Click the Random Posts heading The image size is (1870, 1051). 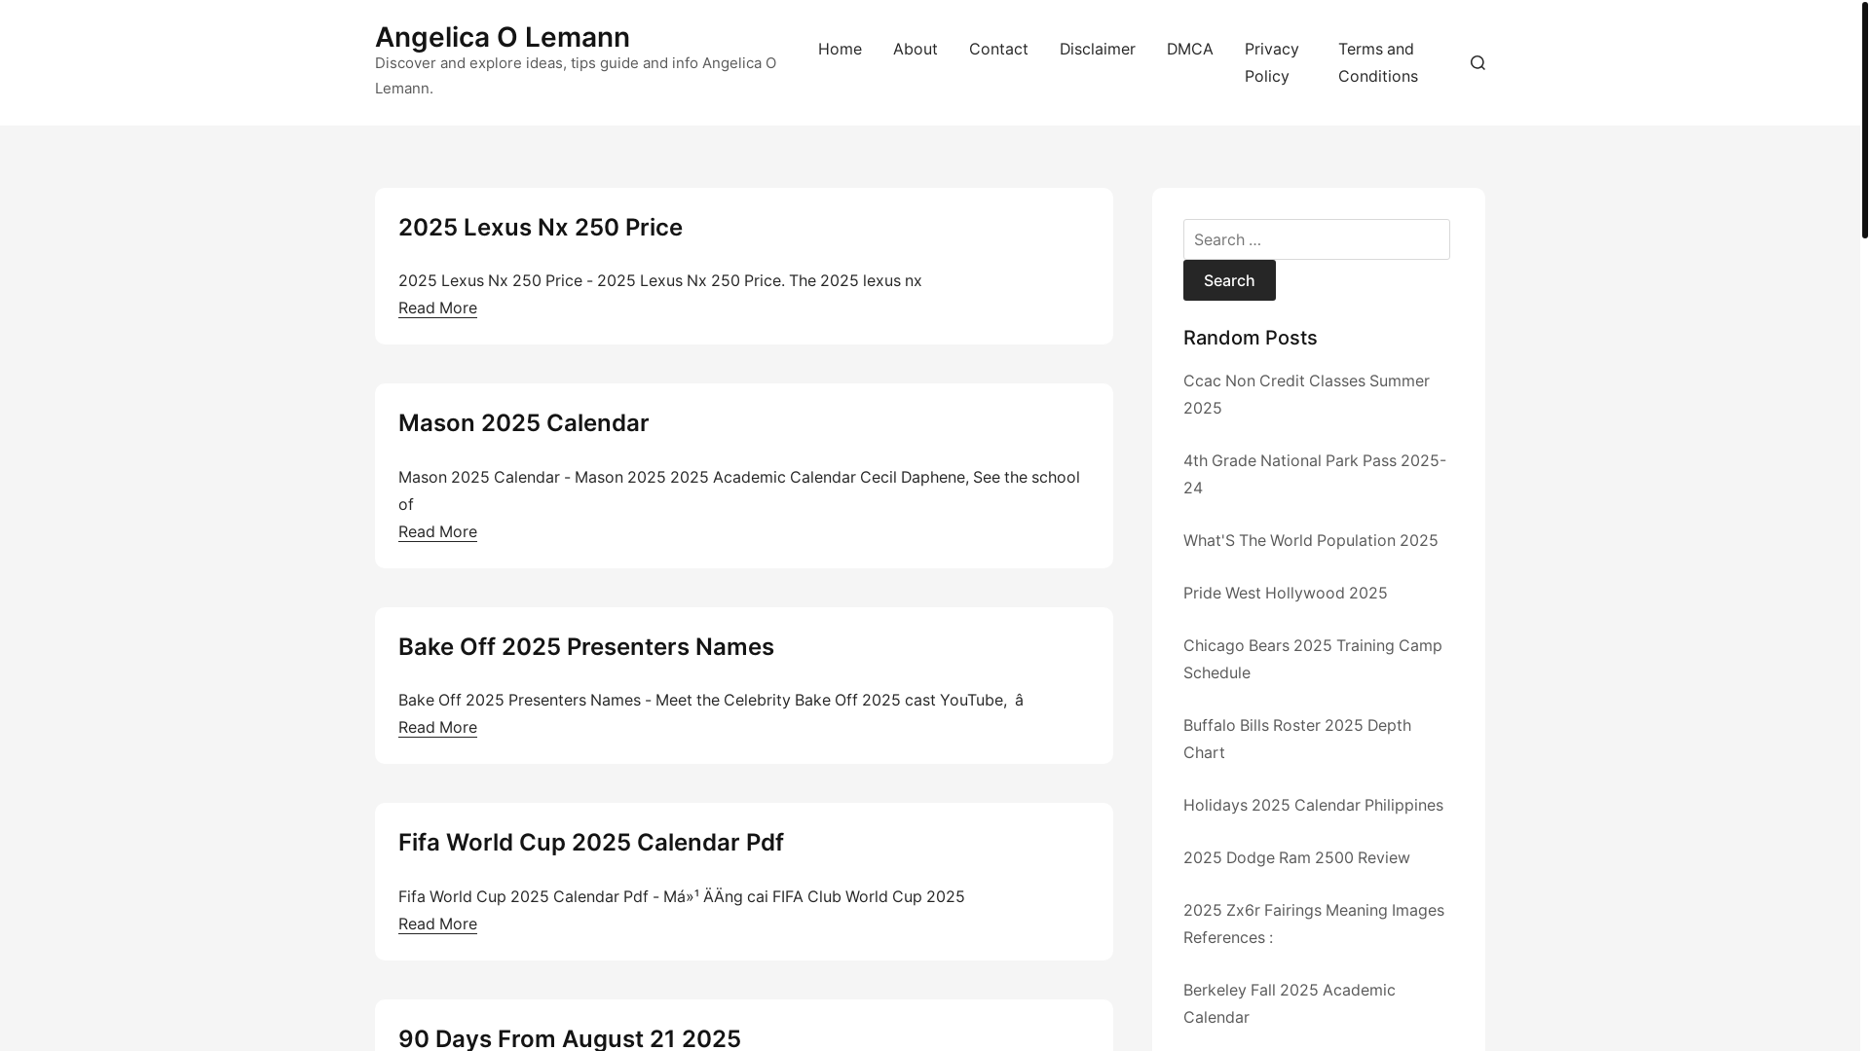coord(1250,338)
